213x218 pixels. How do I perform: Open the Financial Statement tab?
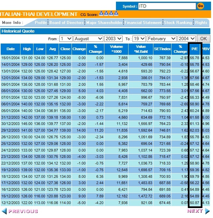coord(143,23)
